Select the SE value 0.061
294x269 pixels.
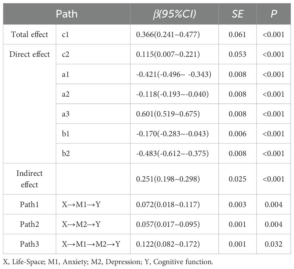coord(237,34)
